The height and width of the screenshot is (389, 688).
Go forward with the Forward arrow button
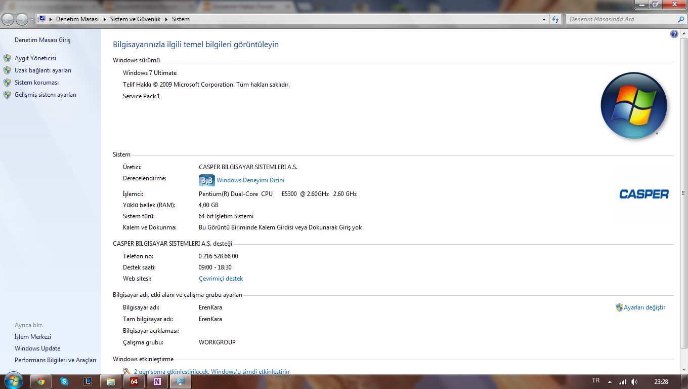click(x=22, y=19)
